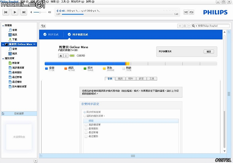Adjust the volume slider knob
233x163 pixels.
coord(40,12)
